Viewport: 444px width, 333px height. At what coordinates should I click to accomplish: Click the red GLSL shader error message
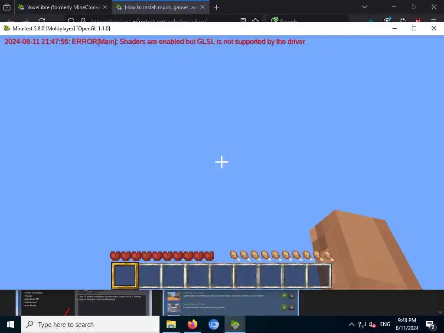[x=155, y=42]
